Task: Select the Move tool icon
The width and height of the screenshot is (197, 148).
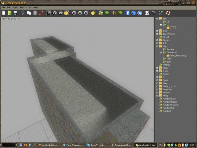Action: (x=48, y=13)
